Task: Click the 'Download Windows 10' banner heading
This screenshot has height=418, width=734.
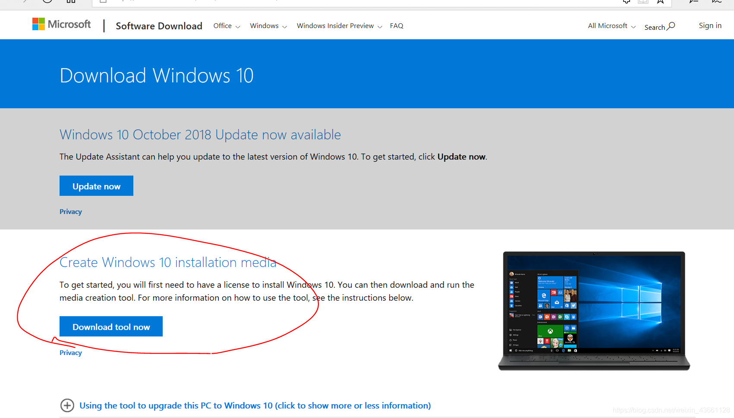Action: click(x=157, y=75)
